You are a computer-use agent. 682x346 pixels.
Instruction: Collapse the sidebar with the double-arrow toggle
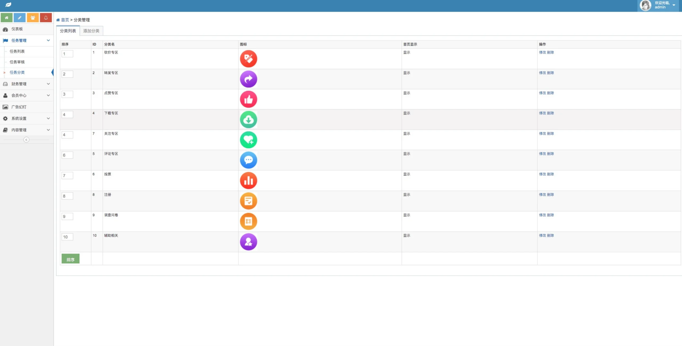tap(26, 140)
